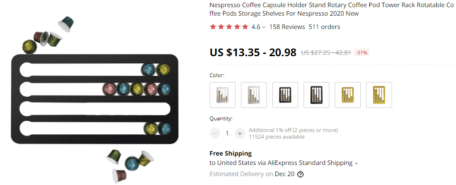Click the red star rating icons
The width and height of the screenshot is (456, 185).
tap(229, 27)
